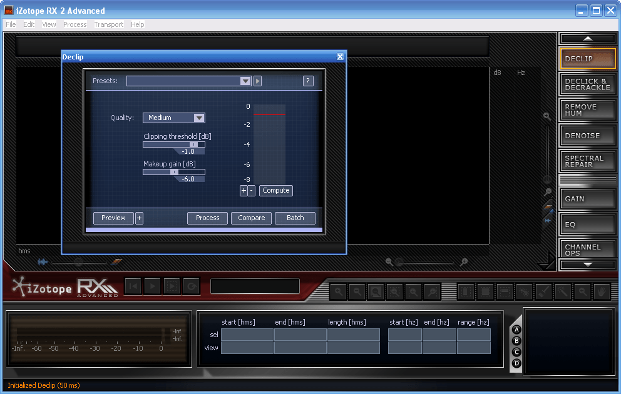The image size is (621, 394).
Task: Click the Compare button
Action: pos(252,218)
